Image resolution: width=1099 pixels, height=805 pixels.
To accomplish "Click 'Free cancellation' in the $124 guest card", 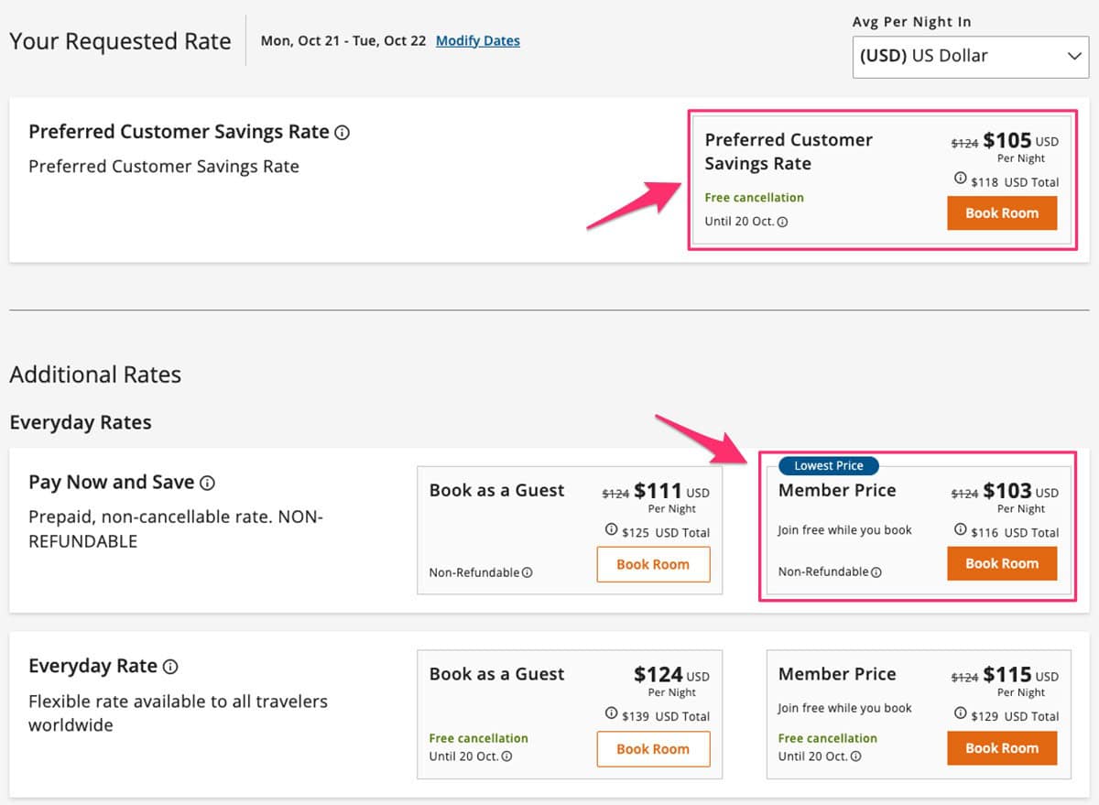I will [479, 738].
